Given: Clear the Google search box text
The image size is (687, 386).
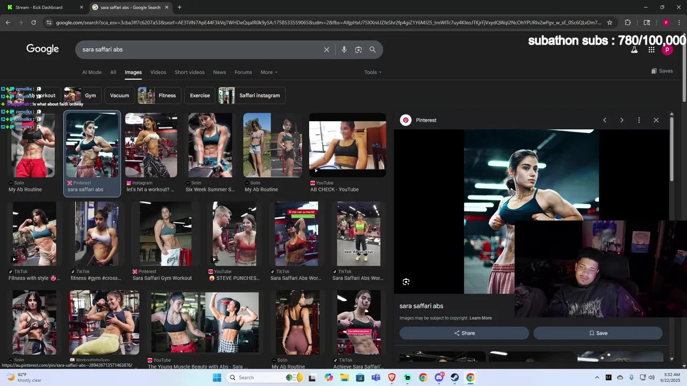Looking at the screenshot, I should 326,49.
